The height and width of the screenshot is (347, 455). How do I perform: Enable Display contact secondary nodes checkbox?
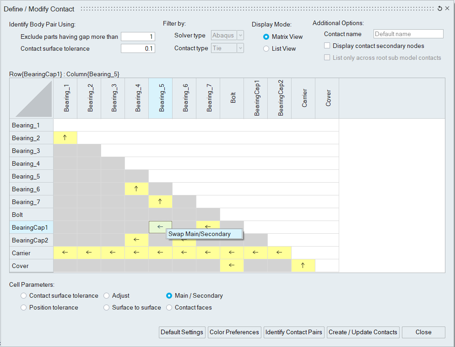coord(327,46)
